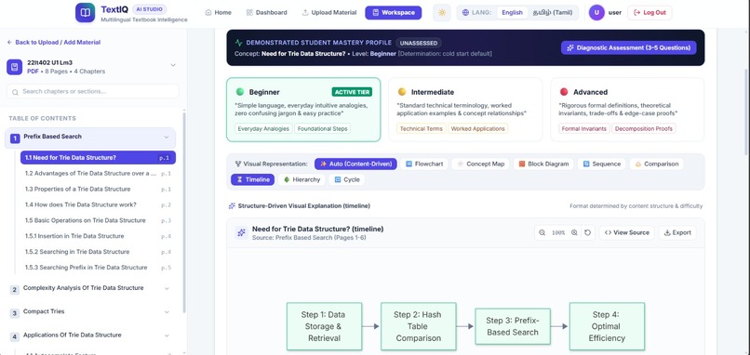Open section 1.5.1 Insertion in Trie
Screen dimensions: 750x355
98,236
